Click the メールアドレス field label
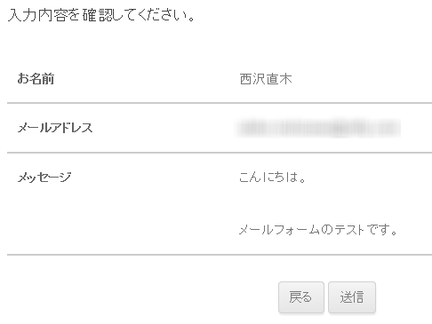Screen dimensions: 432x324 (55, 128)
